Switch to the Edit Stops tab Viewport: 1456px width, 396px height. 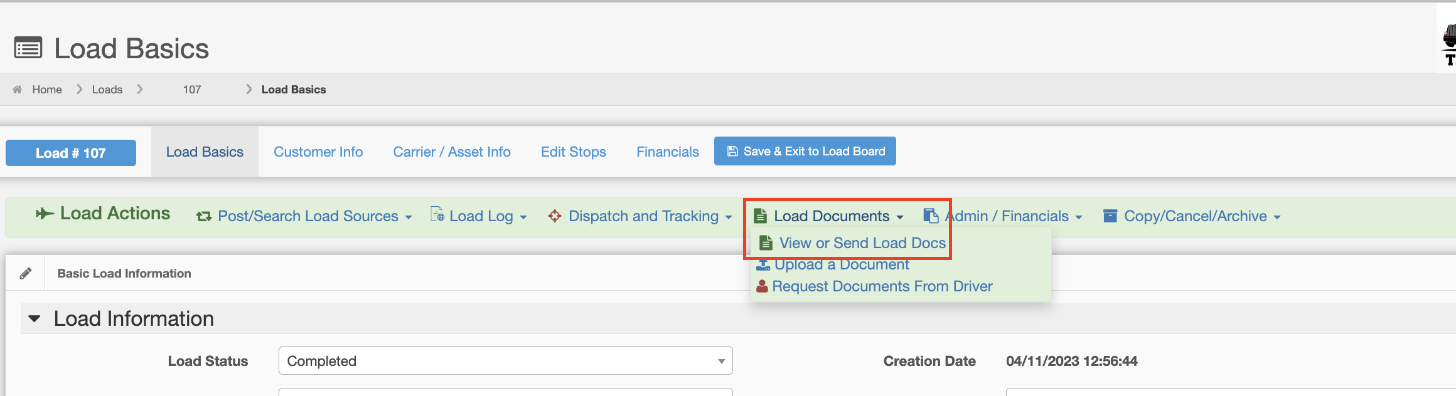click(574, 152)
